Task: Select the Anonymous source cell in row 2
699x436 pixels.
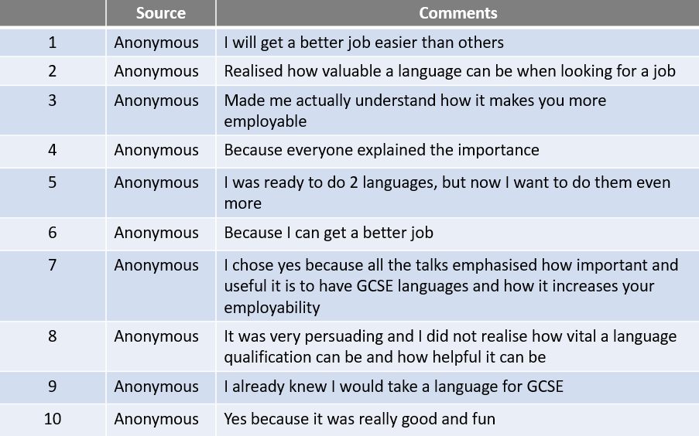Action: [156, 71]
